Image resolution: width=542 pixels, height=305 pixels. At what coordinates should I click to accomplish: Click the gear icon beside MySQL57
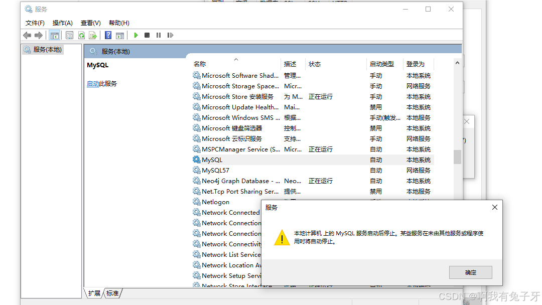pyautogui.click(x=196, y=170)
